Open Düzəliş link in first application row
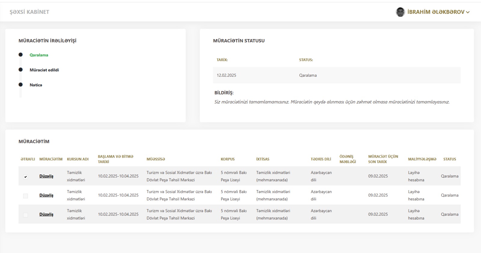The image size is (481, 253). pos(46,176)
